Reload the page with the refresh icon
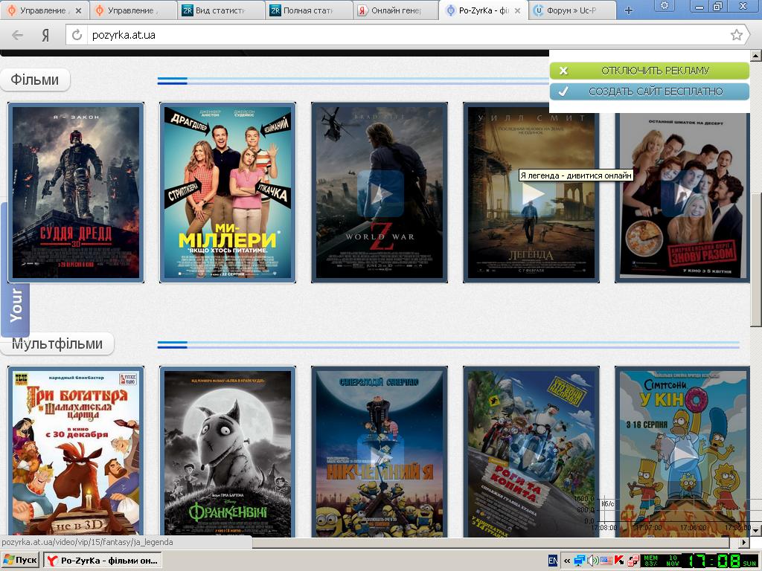The width and height of the screenshot is (762, 571). (x=77, y=35)
